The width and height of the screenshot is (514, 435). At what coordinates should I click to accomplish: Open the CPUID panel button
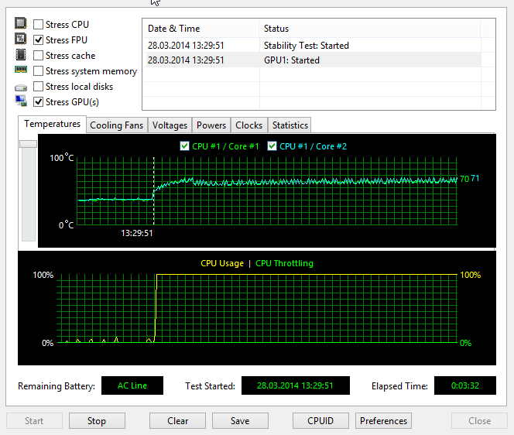tap(320, 421)
